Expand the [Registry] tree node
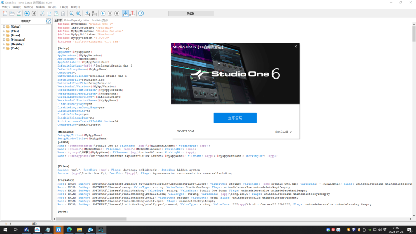The image size is (416, 234). pos(4,44)
